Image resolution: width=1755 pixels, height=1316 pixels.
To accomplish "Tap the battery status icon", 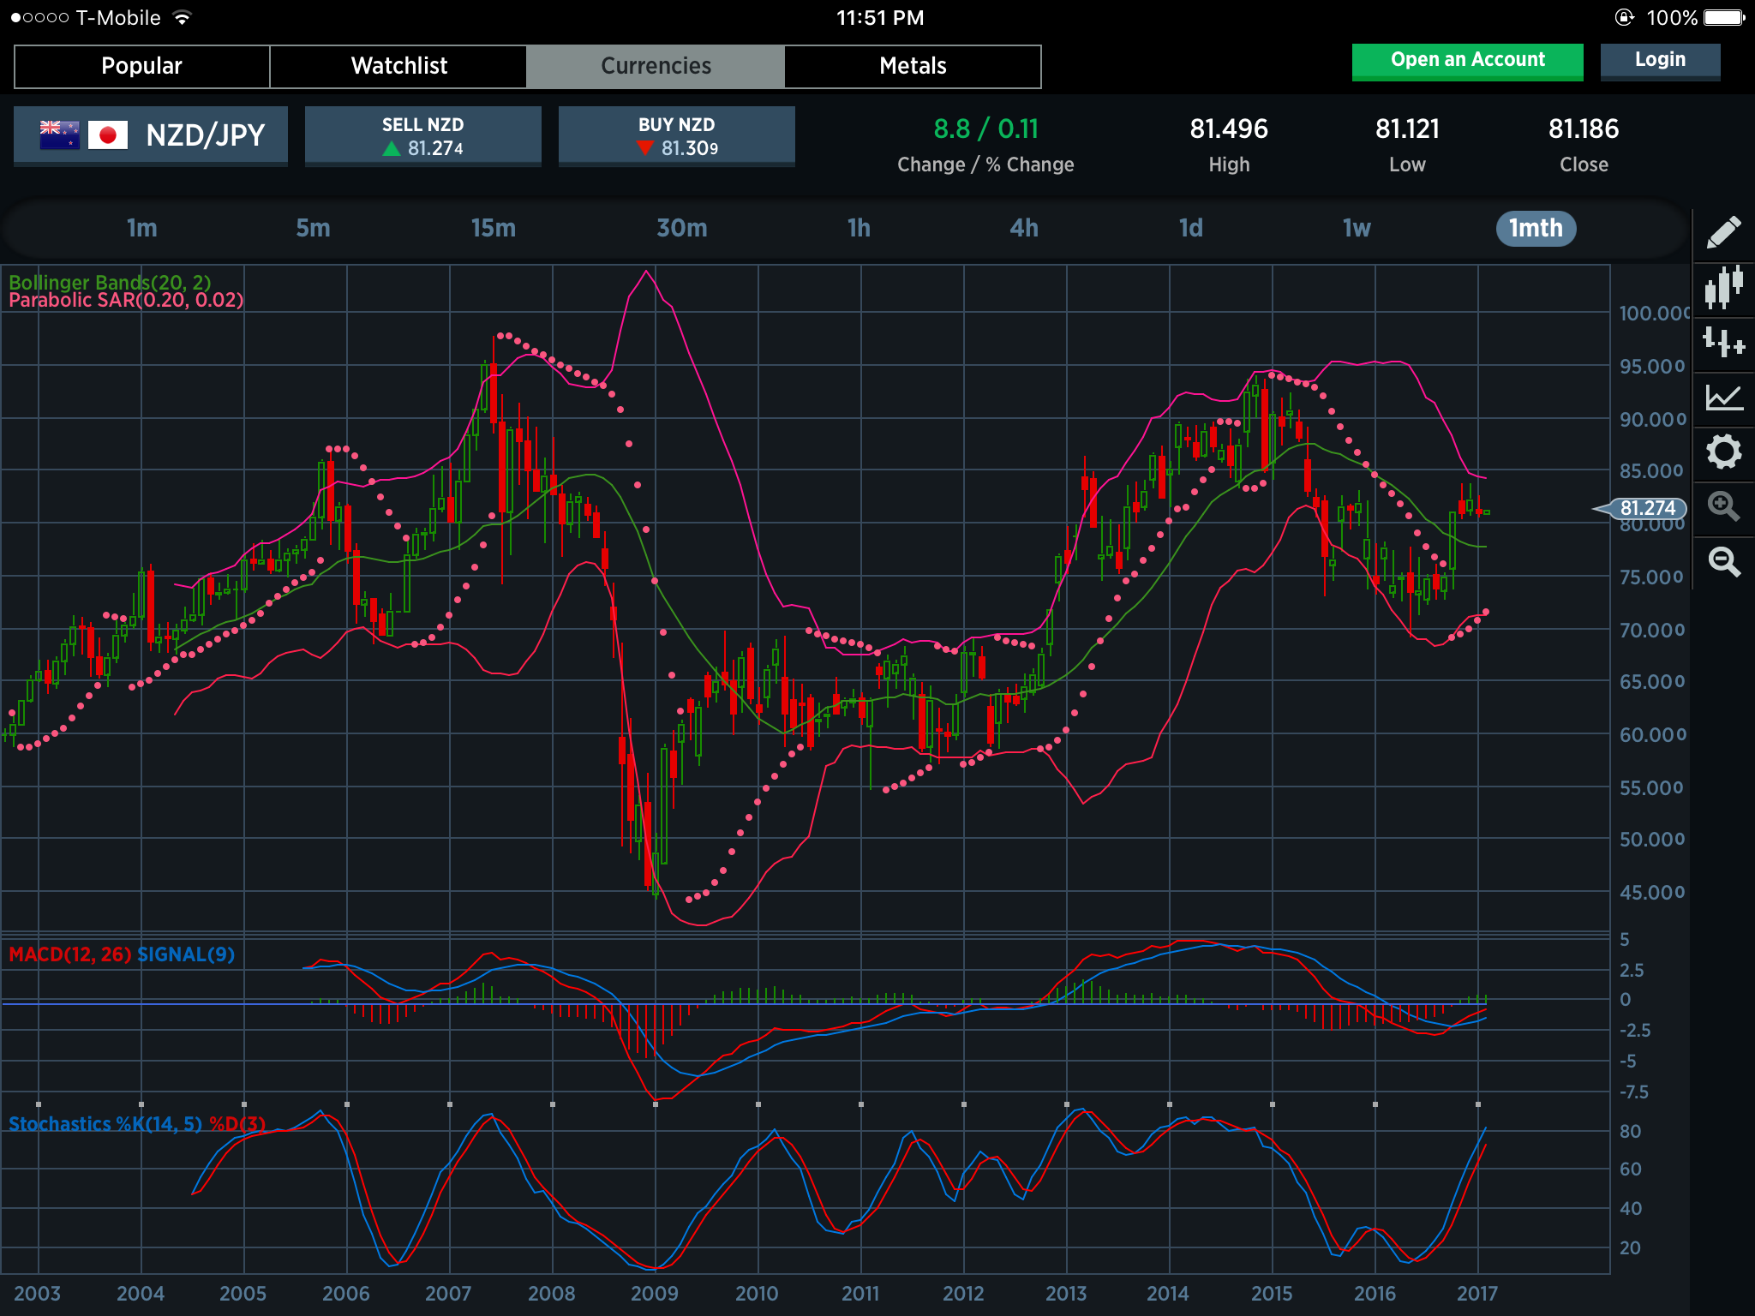I will click(x=1724, y=17).
